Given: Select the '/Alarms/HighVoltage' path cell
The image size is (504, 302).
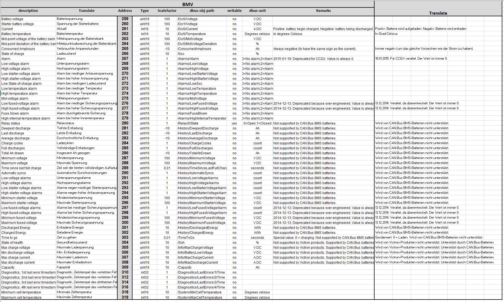Looking at the screenshot, I should 202,69.
